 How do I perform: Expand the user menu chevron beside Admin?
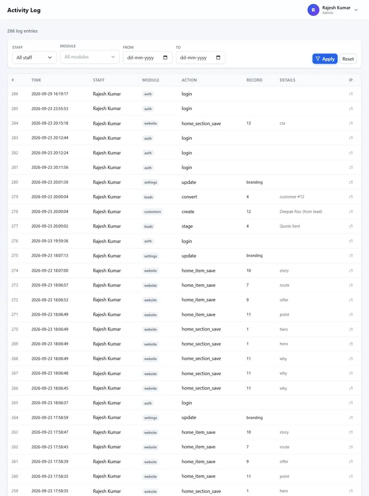356,10
